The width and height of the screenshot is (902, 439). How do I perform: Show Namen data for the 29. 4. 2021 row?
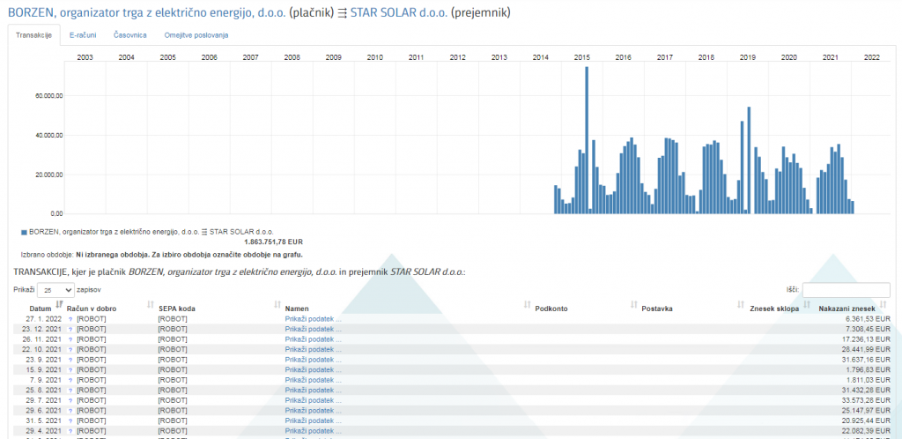pos(313,431)
